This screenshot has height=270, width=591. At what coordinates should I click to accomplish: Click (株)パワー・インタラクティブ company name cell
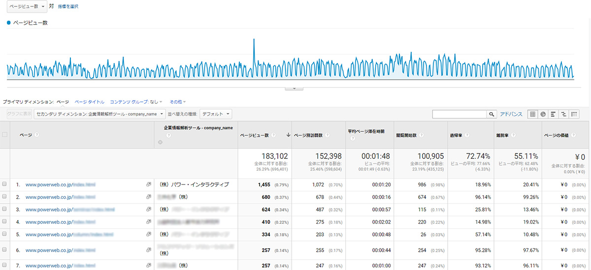[x=194, y=184]
